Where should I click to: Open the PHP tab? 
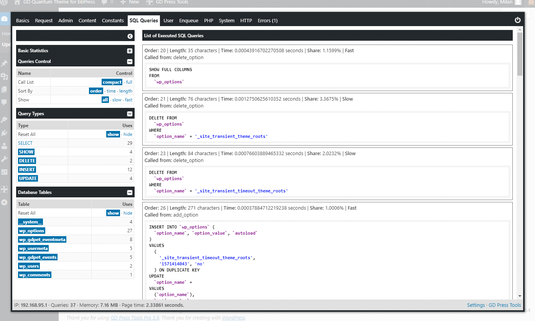(x=209, y=20)
